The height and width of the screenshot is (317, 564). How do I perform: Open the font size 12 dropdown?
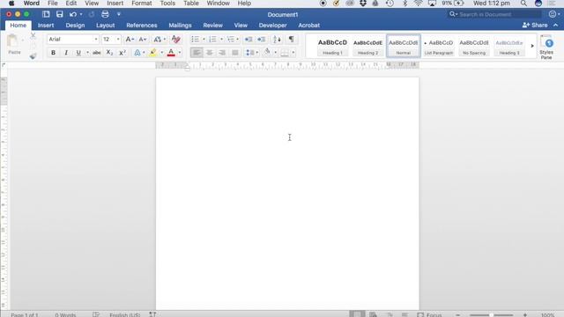pyautogui.click(x=118, y=39)
